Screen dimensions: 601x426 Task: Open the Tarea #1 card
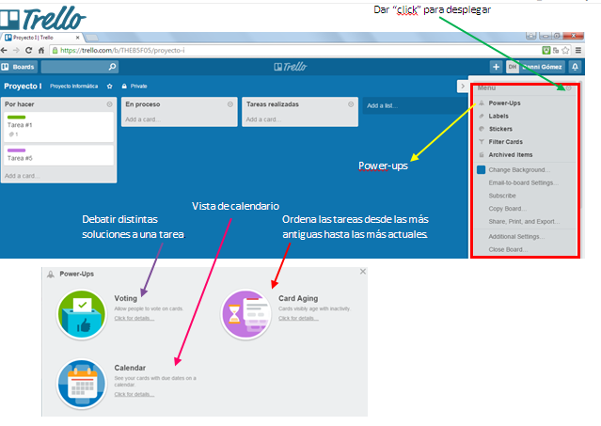coord(58,127)
